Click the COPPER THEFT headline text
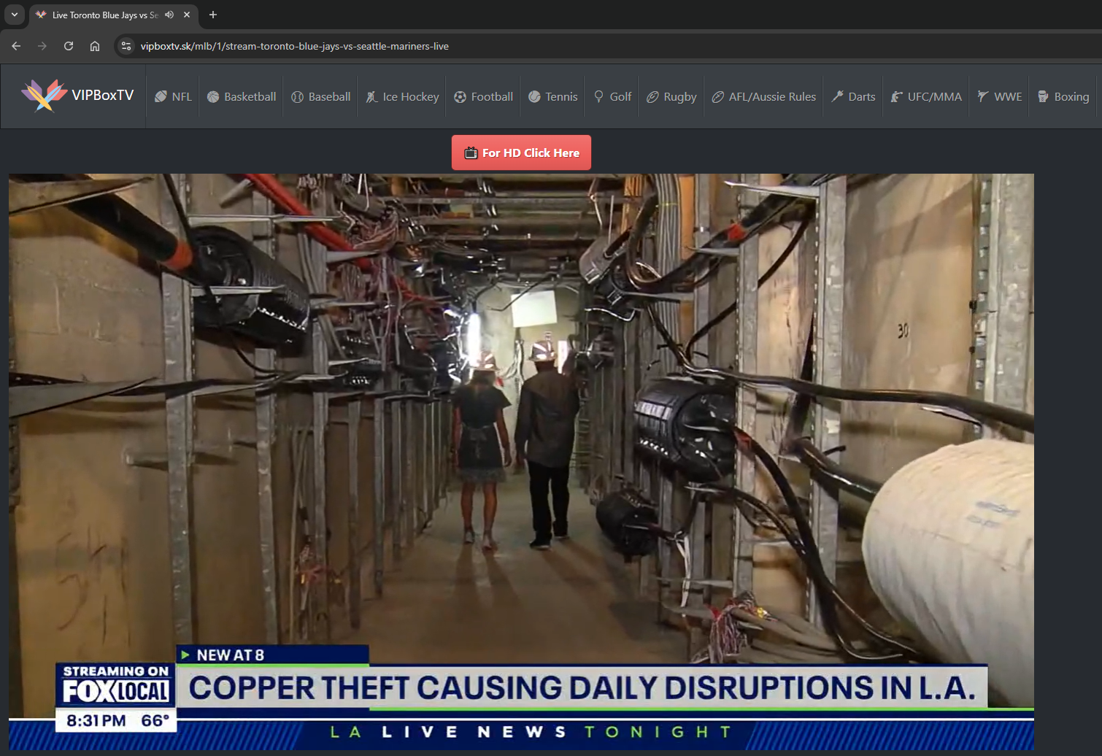The width and height of the screenshot is (1102, 756). point(582,687)
